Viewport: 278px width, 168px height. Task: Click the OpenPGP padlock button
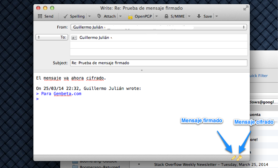click(140, 16)
